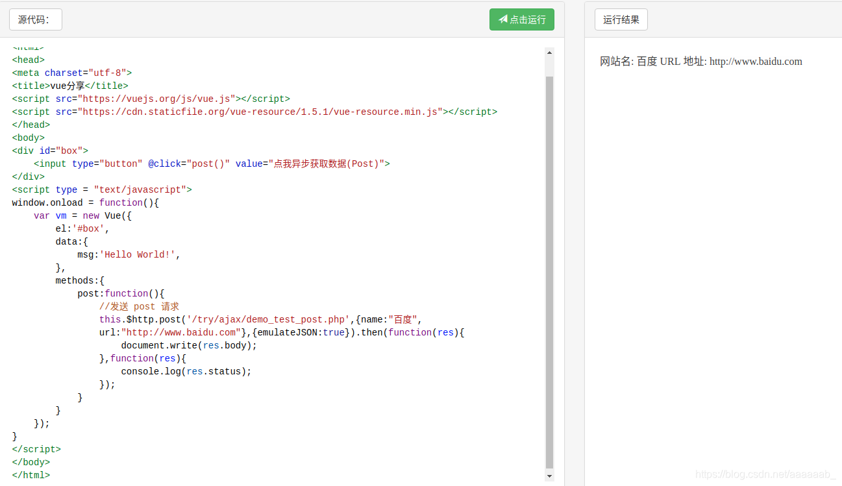Click the methods:{ line
842x486 pixels.
pos(80,280)
